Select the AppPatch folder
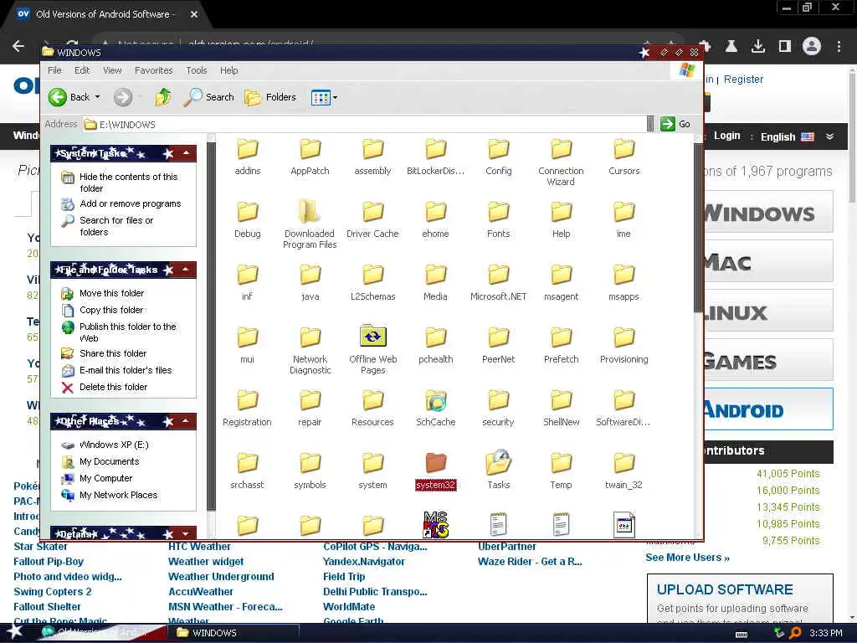 click(x=310, y=157)
